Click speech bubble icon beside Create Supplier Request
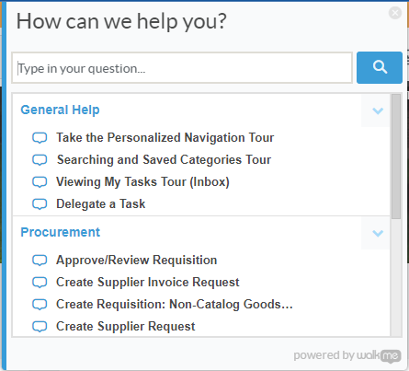The image size is (409, 371). point(40,327)
